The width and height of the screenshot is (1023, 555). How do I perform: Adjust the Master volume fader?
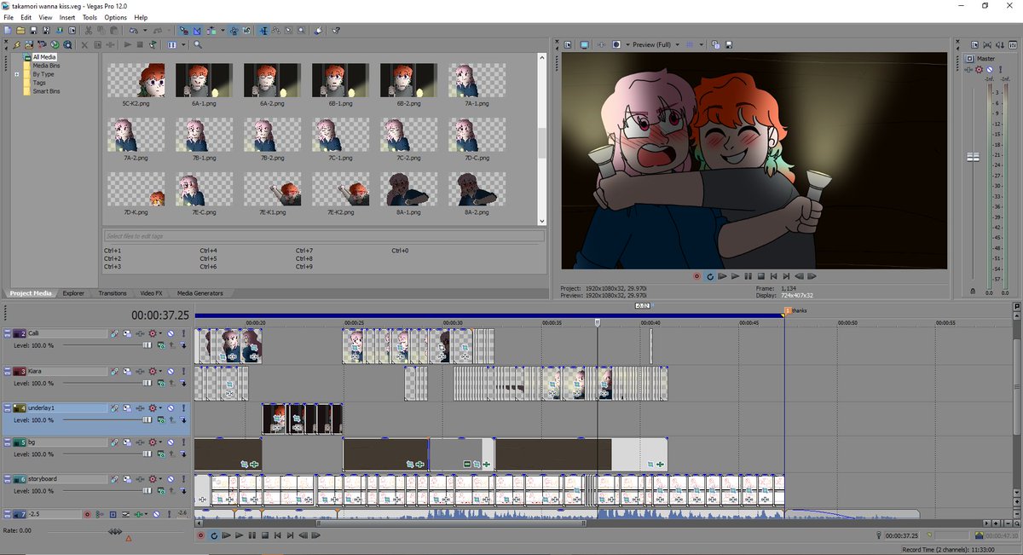click(972, 157)
